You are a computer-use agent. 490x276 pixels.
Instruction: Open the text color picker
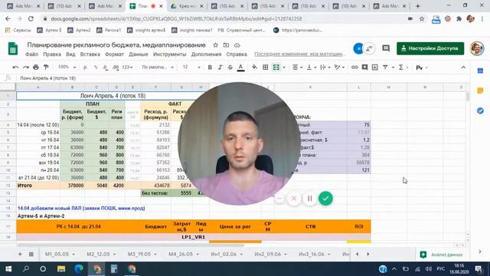[x=240, y=67]
